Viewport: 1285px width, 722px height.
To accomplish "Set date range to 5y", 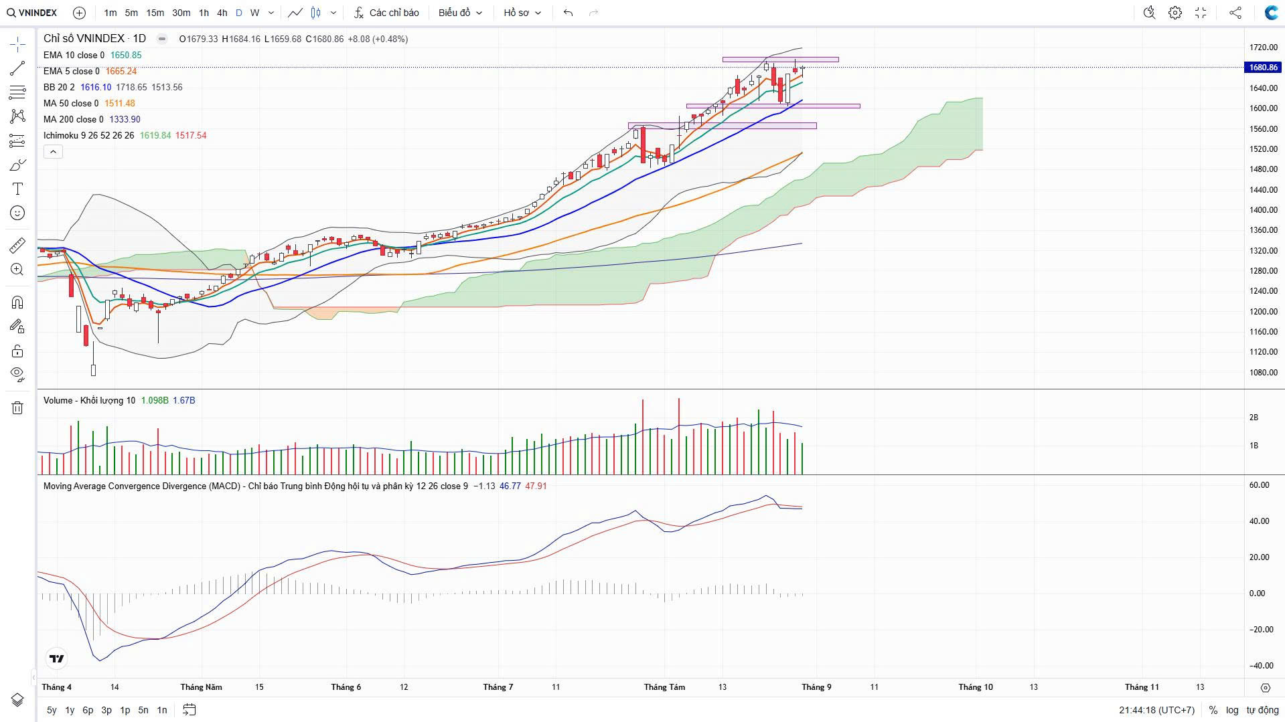I will tap(52, 710).
